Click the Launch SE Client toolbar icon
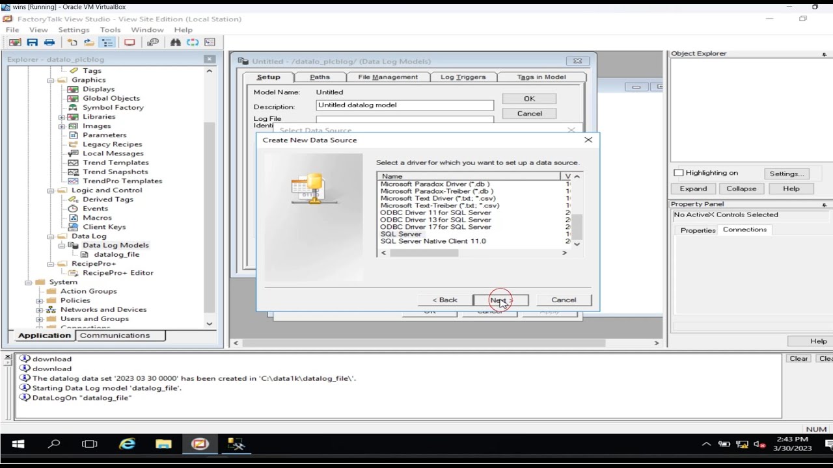The height and width of the screenshot is (468, 833). coord(153,42)
